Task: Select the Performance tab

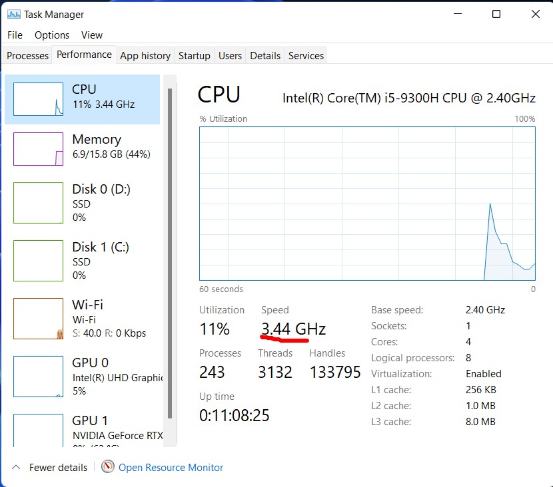Action: (85, 55)
